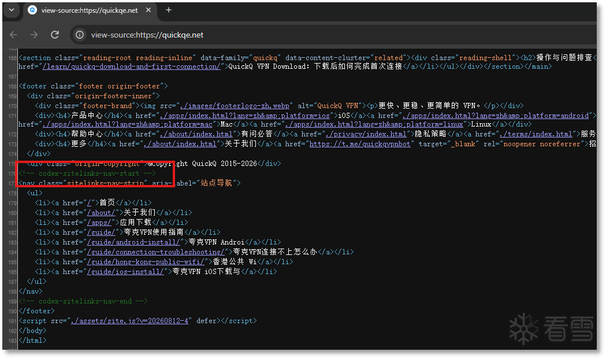Expand the tab search chevron
Screen dimensions: 606x359
click(12, 10)
